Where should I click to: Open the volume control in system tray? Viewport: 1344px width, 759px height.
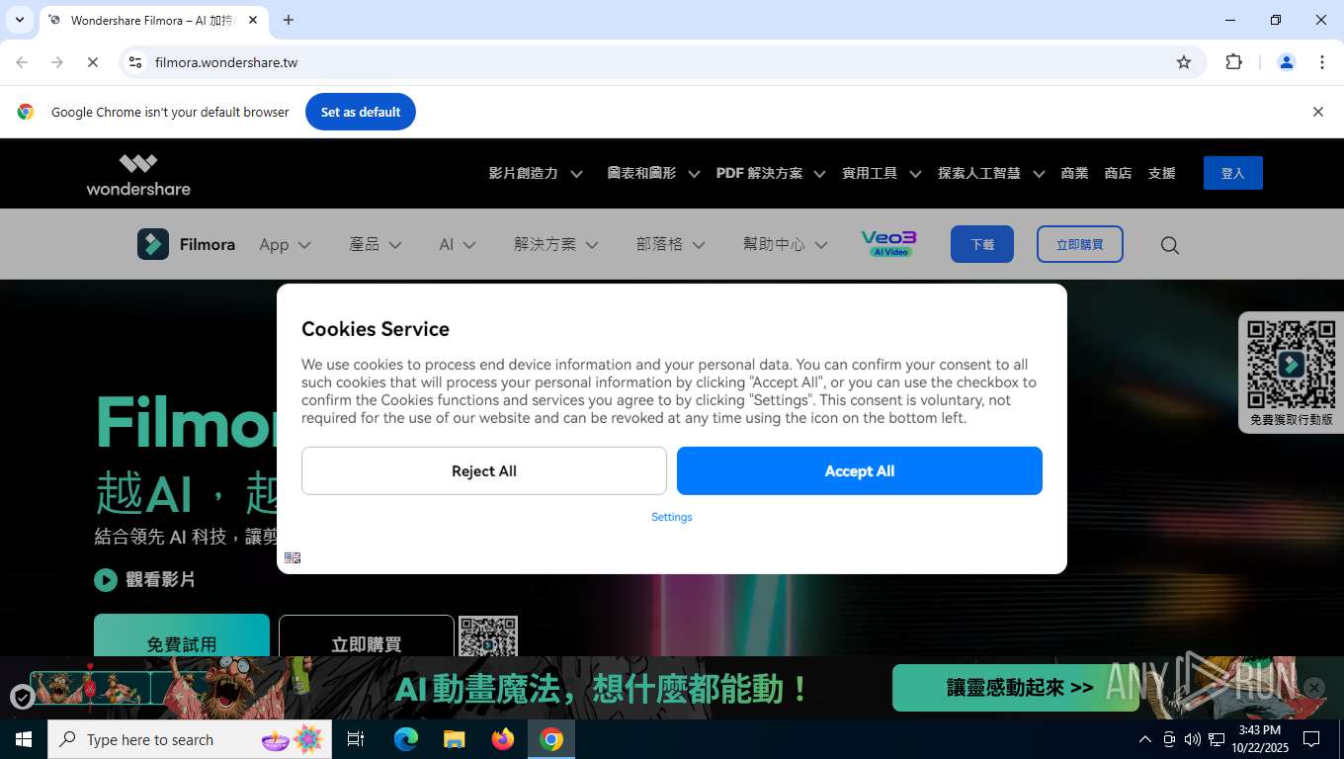click(1193, 739)
